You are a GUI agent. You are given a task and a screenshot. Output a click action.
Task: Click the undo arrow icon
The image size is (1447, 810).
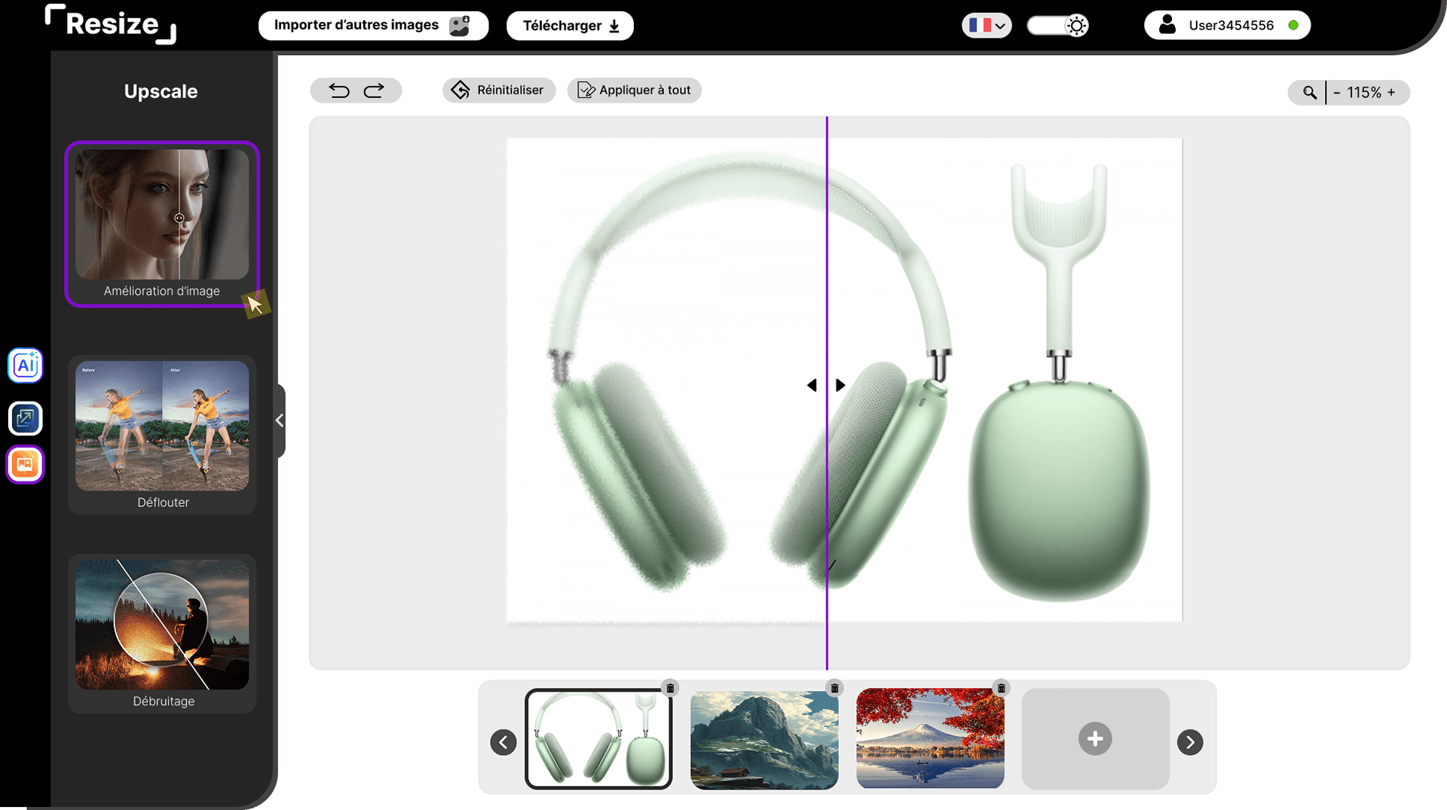click(339, 90)
